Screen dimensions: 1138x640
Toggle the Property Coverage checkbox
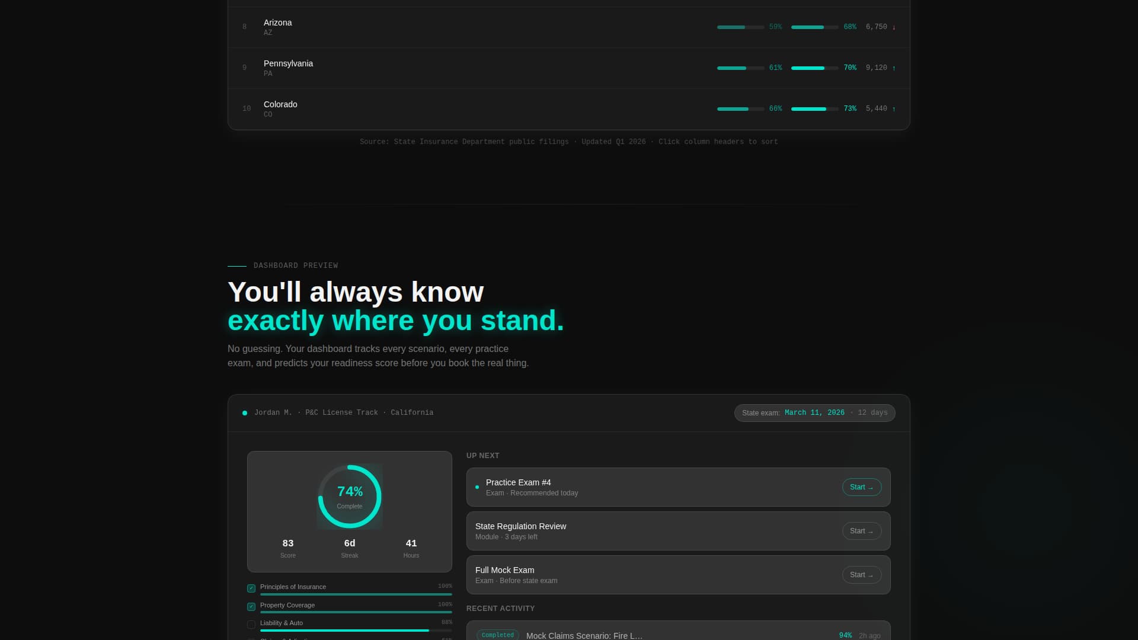pyautogui.click(x=251, y=607)
